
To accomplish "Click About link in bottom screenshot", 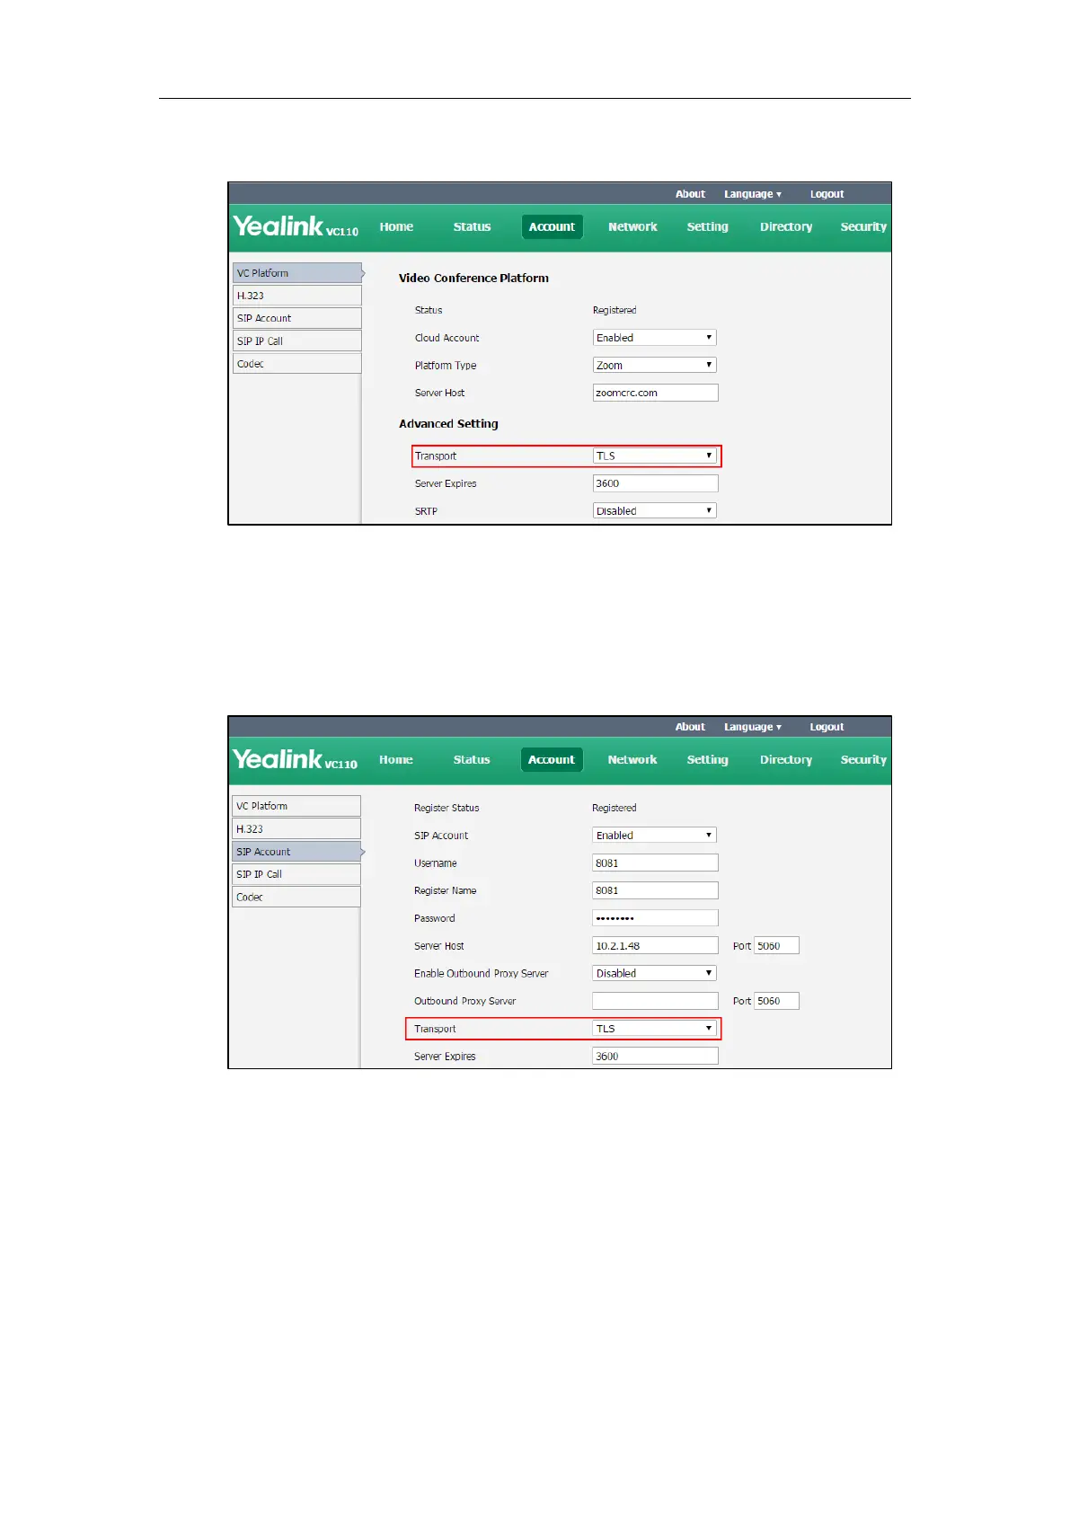I will pyautogui.click(x=690, y=727).
